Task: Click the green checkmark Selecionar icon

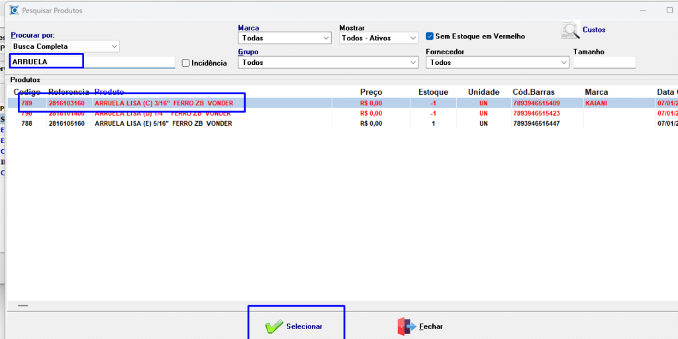Action: (x=274, y=326)
